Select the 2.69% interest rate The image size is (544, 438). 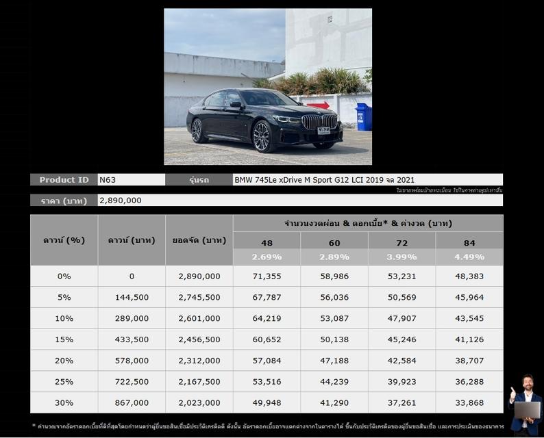pyautogui.click(x=267, y=257)
